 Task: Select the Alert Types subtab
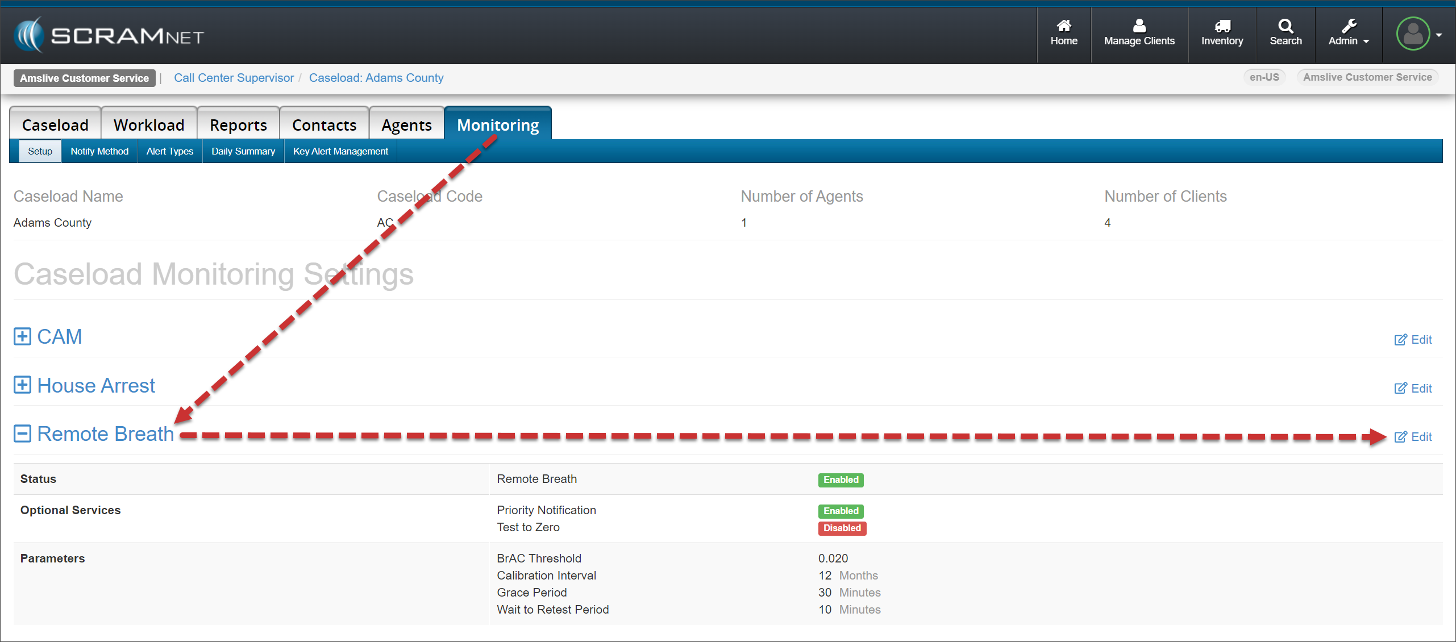[x=169, y=151]
